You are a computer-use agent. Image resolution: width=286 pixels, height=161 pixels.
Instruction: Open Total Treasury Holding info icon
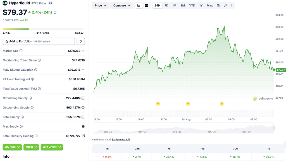[x=36, y=136]
